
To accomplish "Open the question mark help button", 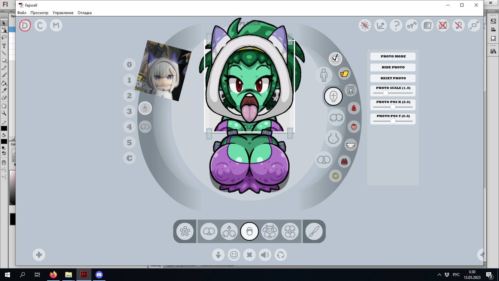I will (396, 25).
